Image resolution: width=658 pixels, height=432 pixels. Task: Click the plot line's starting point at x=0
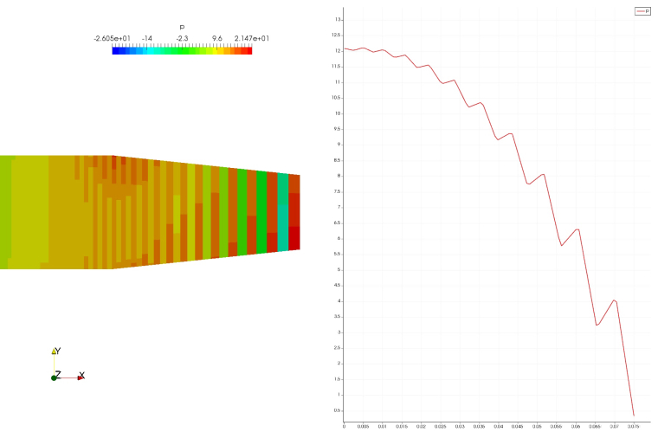[x=345, y=48]
